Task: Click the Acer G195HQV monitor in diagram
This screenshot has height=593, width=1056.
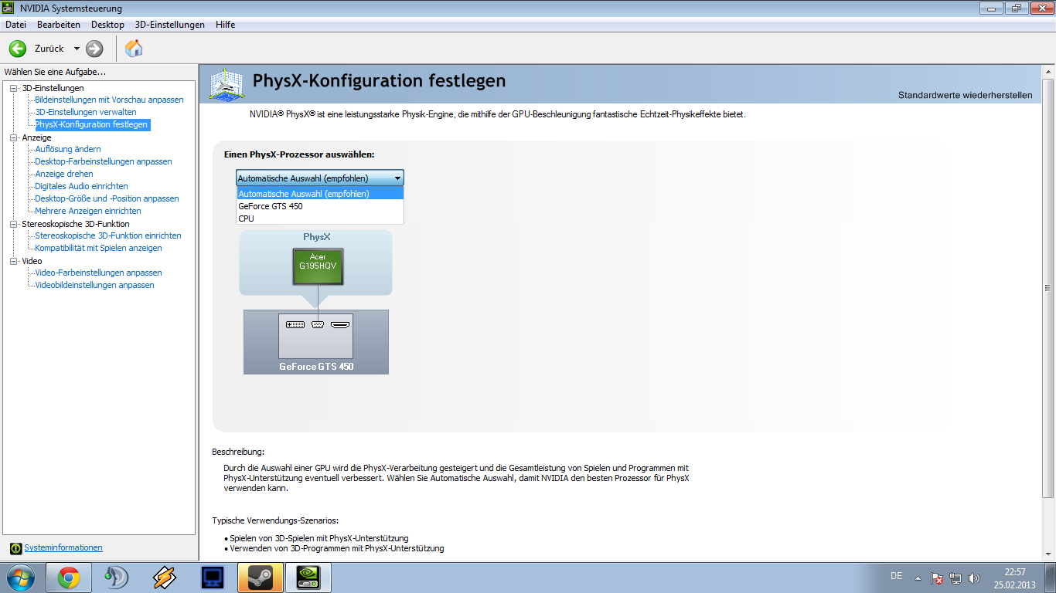Action: click(x=318, y=266)
